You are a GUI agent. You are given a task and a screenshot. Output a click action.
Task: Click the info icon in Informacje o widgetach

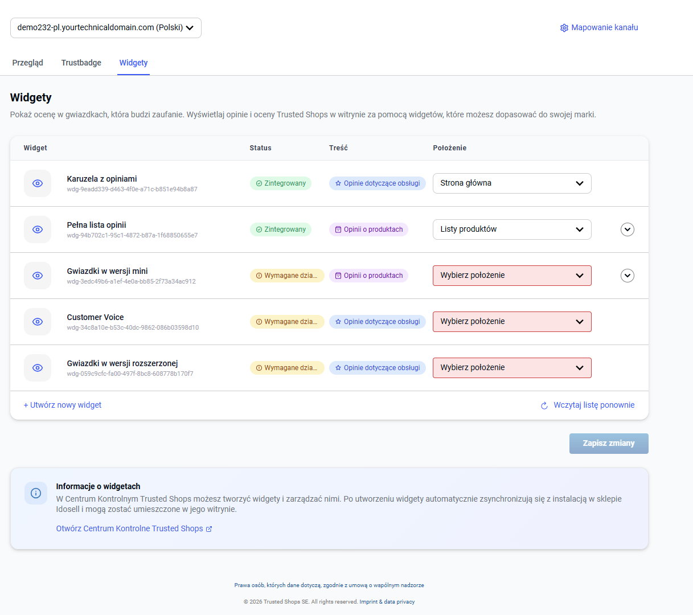tap(36, 493)
